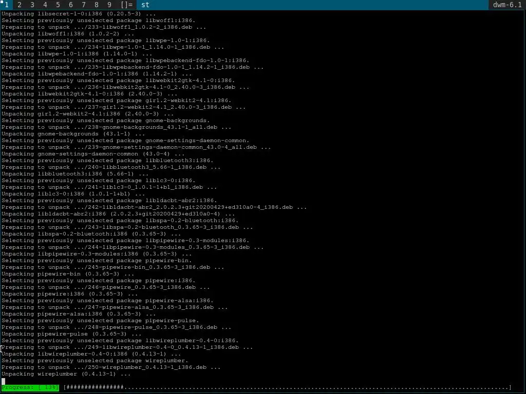
Task: Switch to dwm tag 4
Action: click(x=45, y=5)
